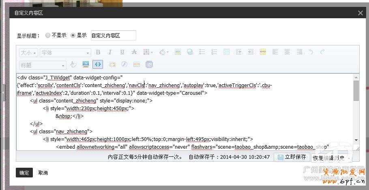Click the title text field 自定义内容区

point(113,36)
